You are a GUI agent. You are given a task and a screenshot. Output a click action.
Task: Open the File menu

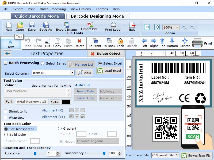pos(5,9)
